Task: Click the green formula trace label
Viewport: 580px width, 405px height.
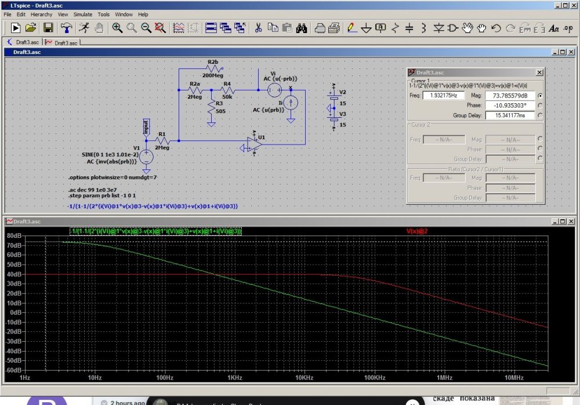Action: pyautogui.click(x=155, y=231)
